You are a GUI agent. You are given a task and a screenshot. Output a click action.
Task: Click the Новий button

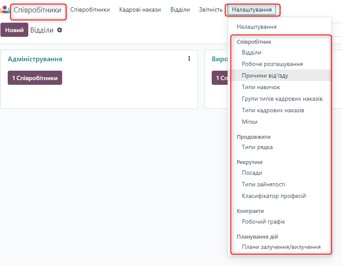tap(15, 30)
